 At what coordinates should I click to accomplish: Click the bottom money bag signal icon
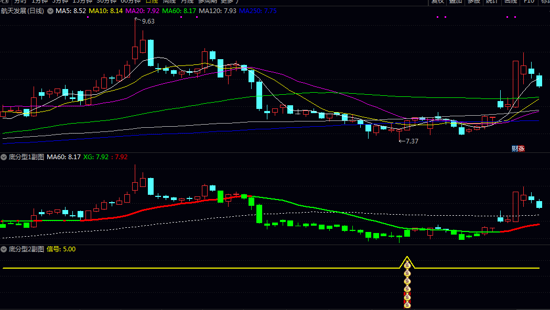[x=407, y=305]
